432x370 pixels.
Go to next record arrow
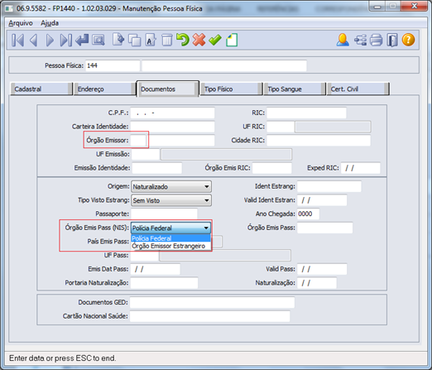[x=50, y=40]
